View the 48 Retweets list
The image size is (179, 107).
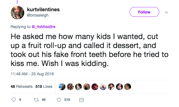(21, 86)
